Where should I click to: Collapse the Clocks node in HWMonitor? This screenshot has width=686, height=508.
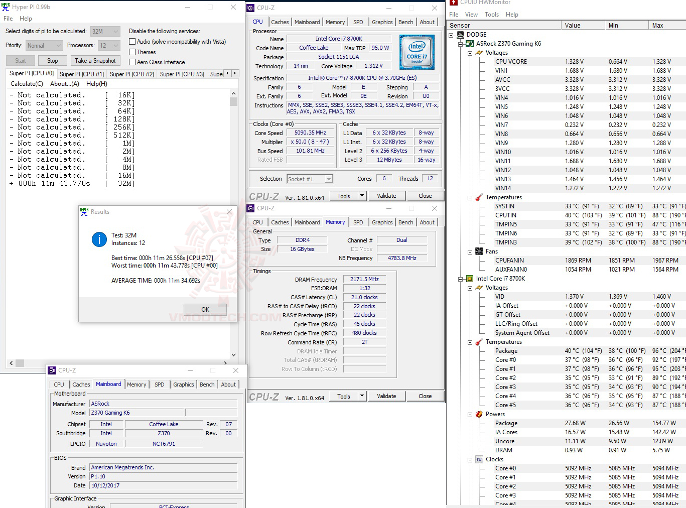(469, 460)
